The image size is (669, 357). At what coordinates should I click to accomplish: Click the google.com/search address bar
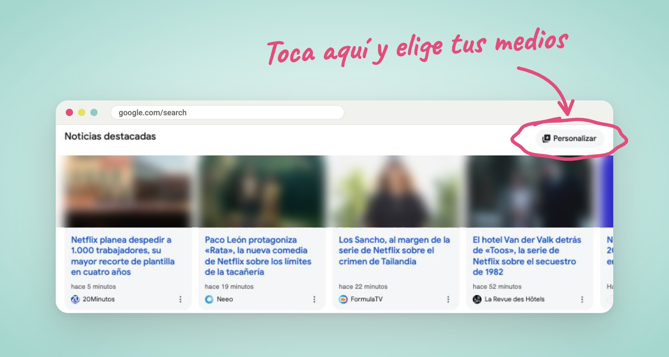[227, 112]
